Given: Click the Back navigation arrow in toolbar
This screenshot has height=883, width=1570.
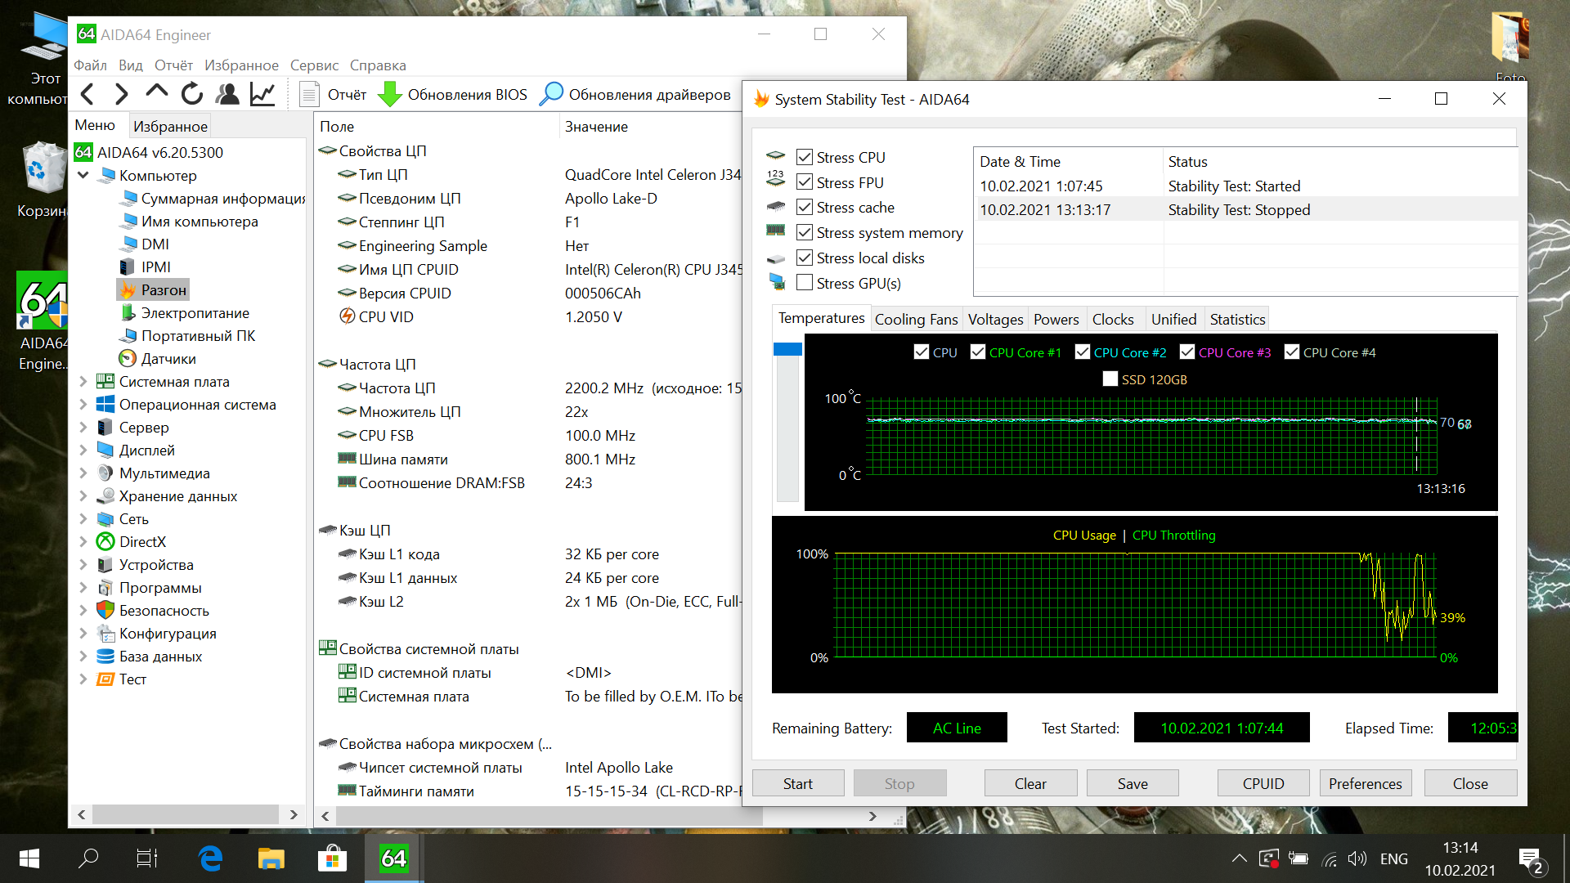Looking at the screenshot, I should pos(87,94).
